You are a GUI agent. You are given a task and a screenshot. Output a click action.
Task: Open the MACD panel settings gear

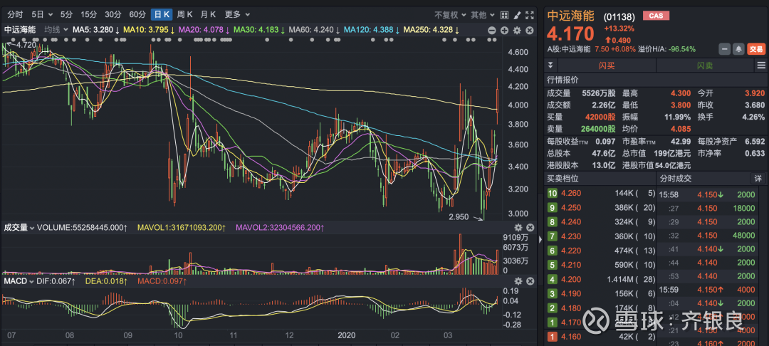(518, 281)
